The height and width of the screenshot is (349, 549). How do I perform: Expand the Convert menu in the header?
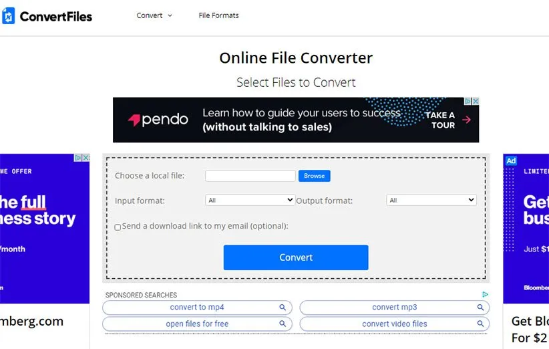click(154, 15)
